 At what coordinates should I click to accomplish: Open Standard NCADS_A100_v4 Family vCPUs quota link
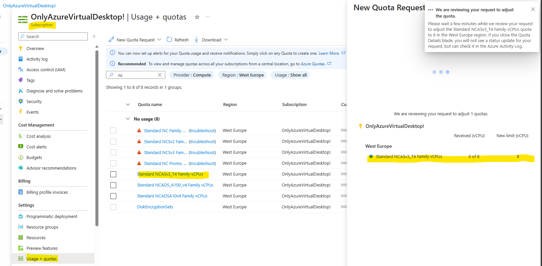point(175,185)
